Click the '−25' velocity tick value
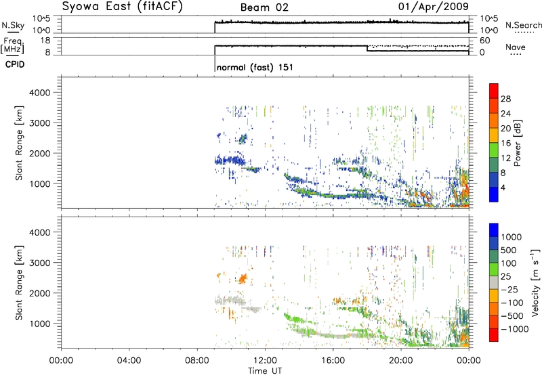Viewport: 542px width, 375px height. 509,289
